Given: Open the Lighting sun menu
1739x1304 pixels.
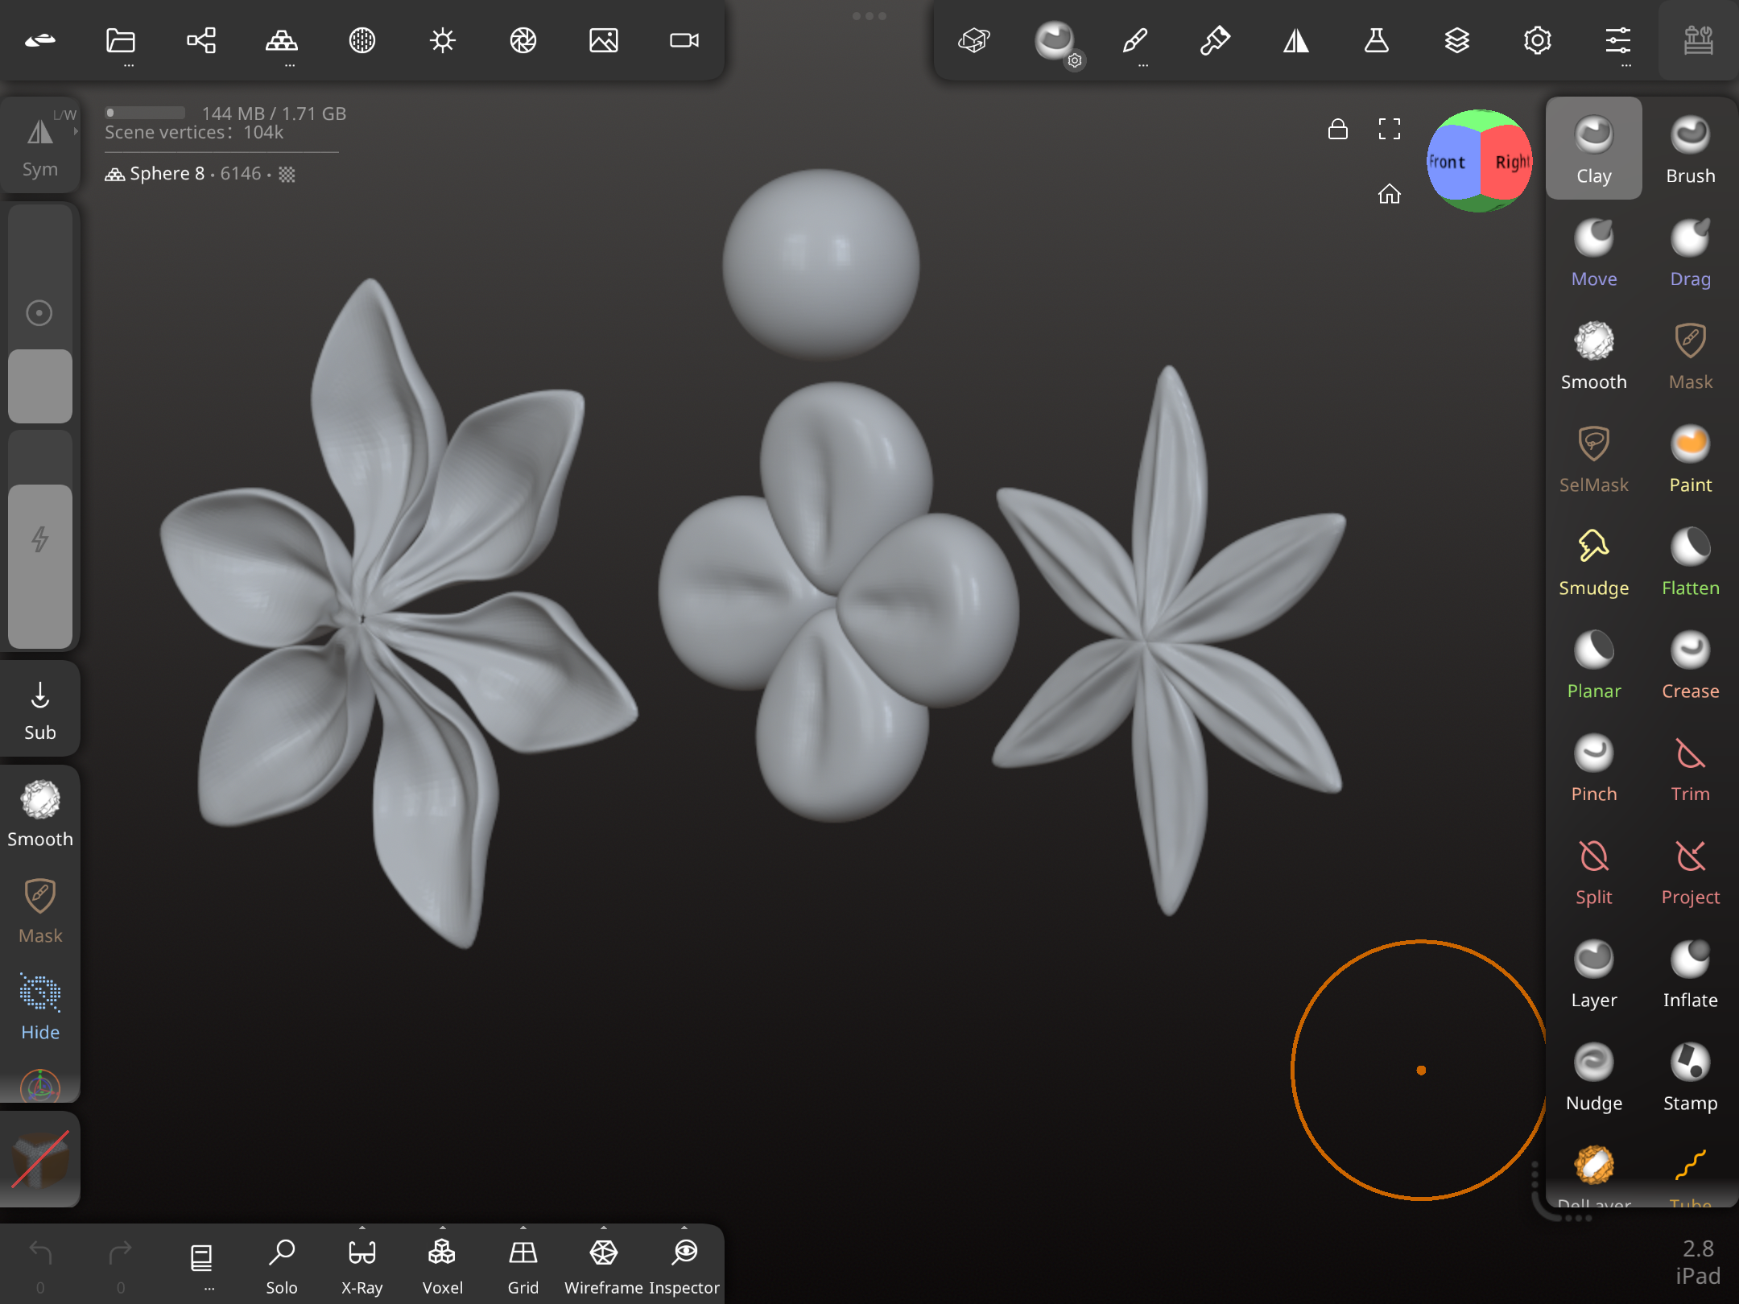Looking at the screenshot, I should click(442, 40).
